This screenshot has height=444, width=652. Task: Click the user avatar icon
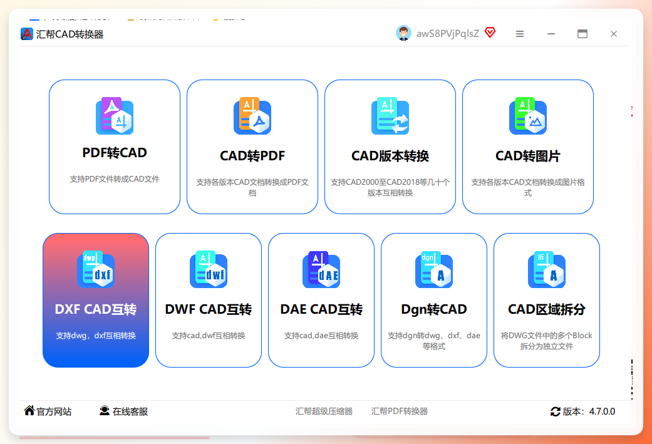(403, 33)
